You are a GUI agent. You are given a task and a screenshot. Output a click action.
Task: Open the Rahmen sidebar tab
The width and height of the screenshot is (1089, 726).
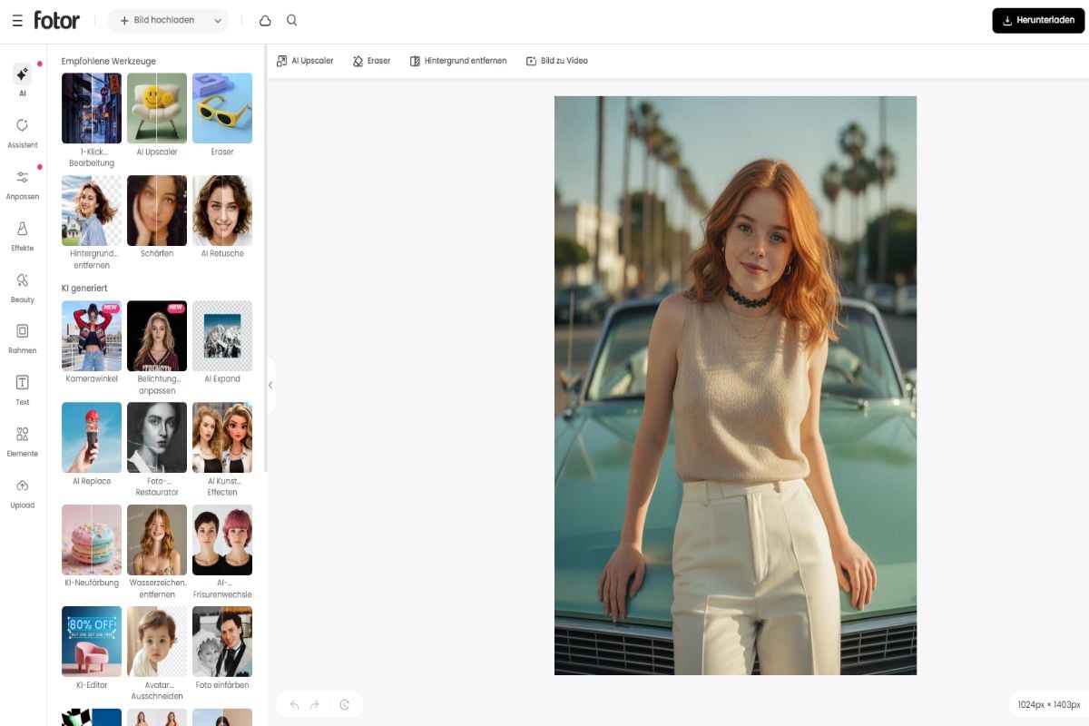[x=23, y=338]
